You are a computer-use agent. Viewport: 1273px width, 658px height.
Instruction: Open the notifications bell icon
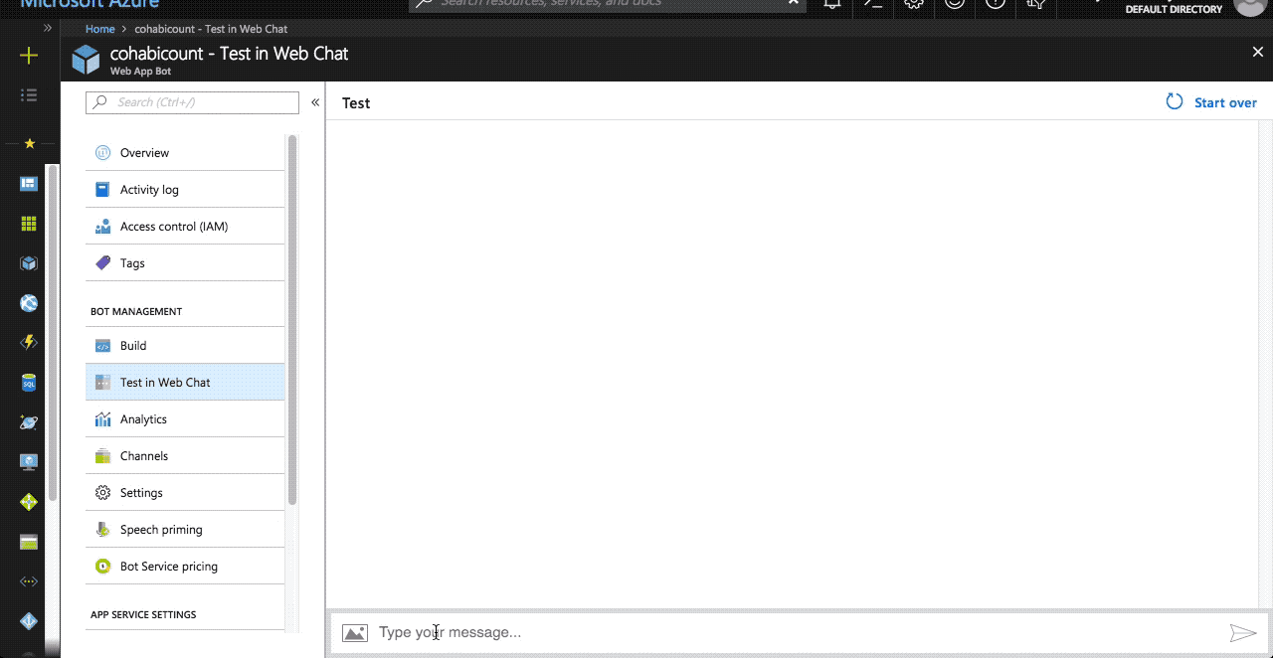pyautogui.click(x=831, y=4)
